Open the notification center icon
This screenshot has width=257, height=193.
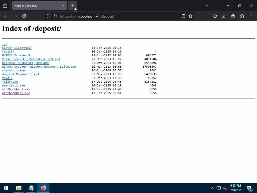click(x=249, y=188)
